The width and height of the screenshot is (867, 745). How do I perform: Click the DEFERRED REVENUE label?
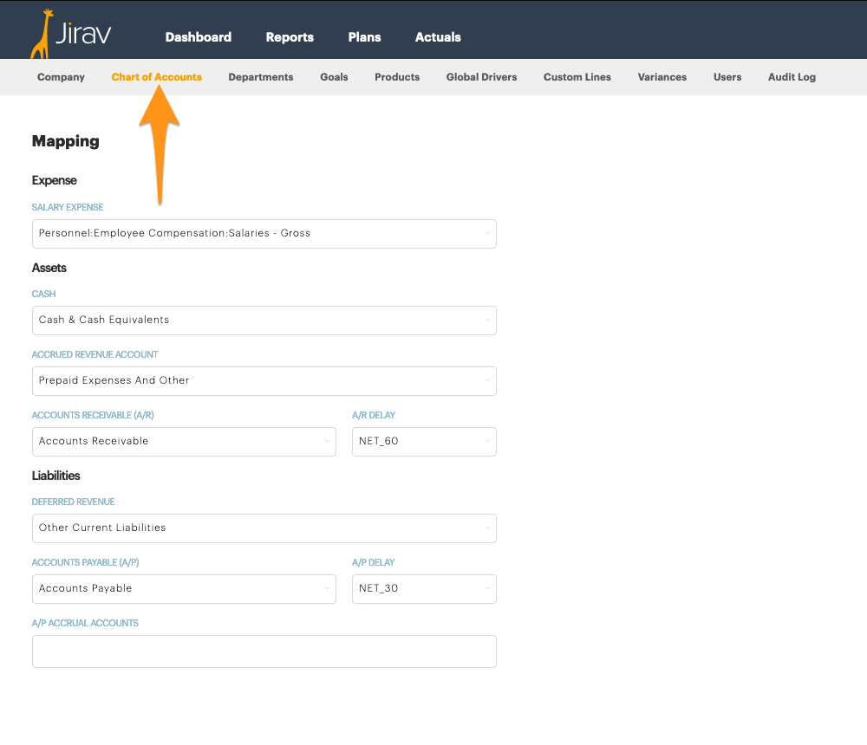click(73, 502)
